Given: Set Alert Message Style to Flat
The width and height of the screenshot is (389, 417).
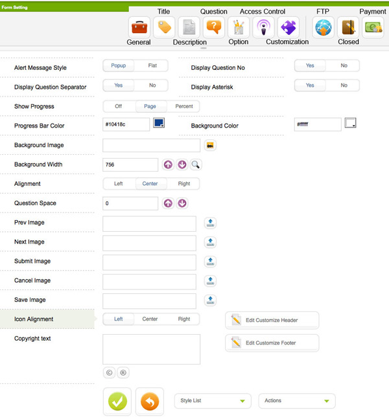Looking at the screenshot, I should [152, 66].
